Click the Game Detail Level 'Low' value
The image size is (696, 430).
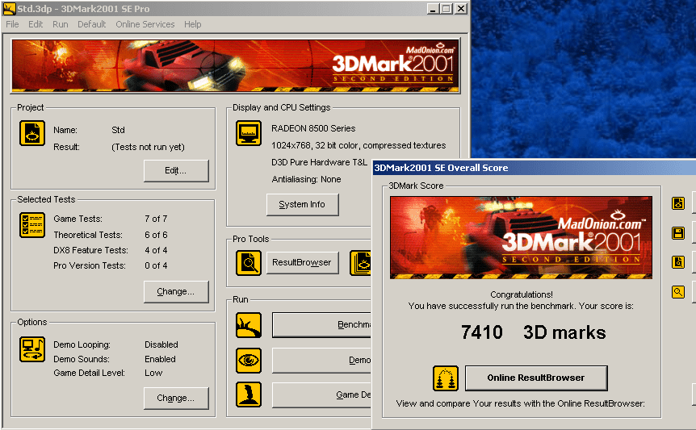point(153,374)
